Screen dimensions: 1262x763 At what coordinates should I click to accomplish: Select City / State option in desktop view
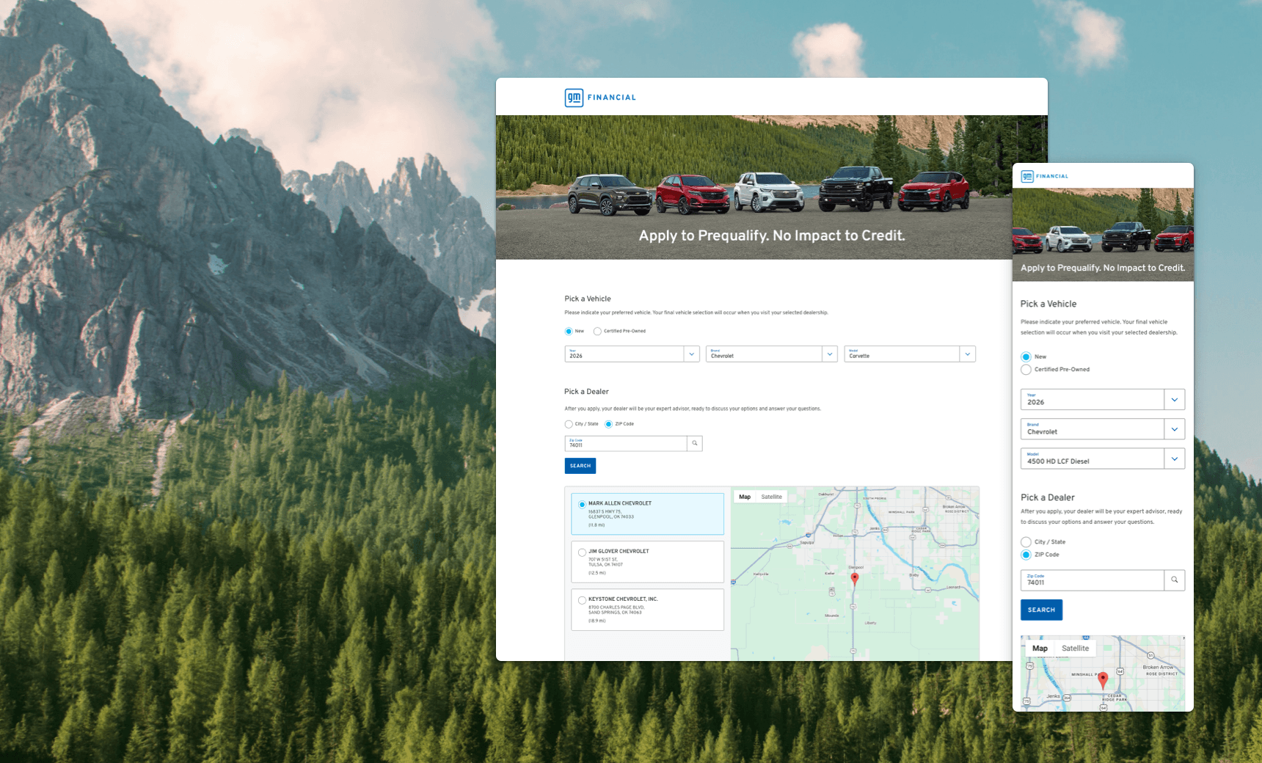coord(569,424)
